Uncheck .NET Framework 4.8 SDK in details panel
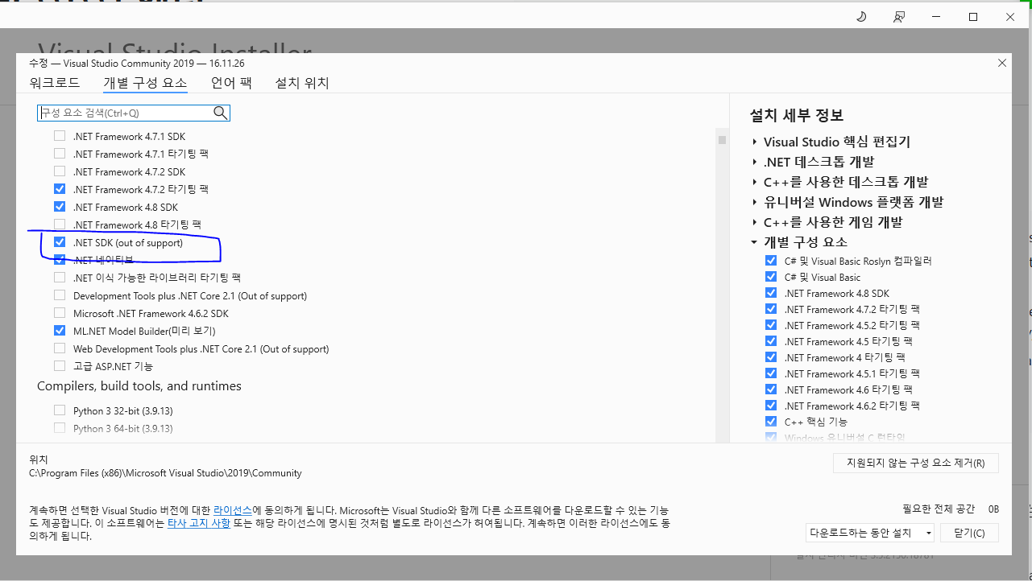This screenshot has width=1032, height=581. pyautogui.click(x=771, y=293)
